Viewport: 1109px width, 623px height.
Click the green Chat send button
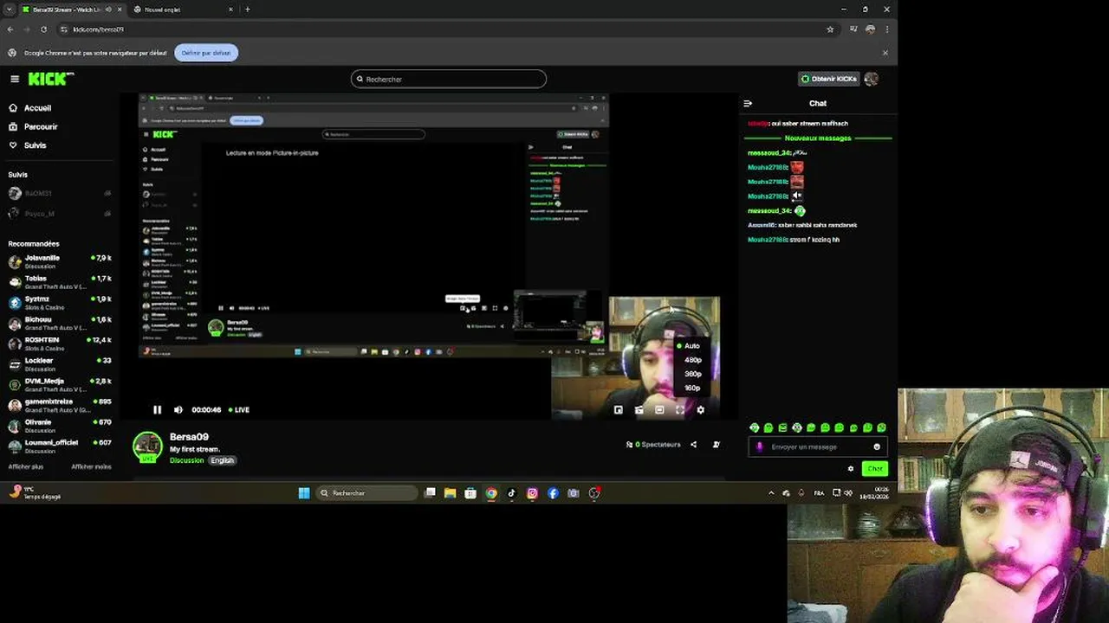tap(875, 469)
